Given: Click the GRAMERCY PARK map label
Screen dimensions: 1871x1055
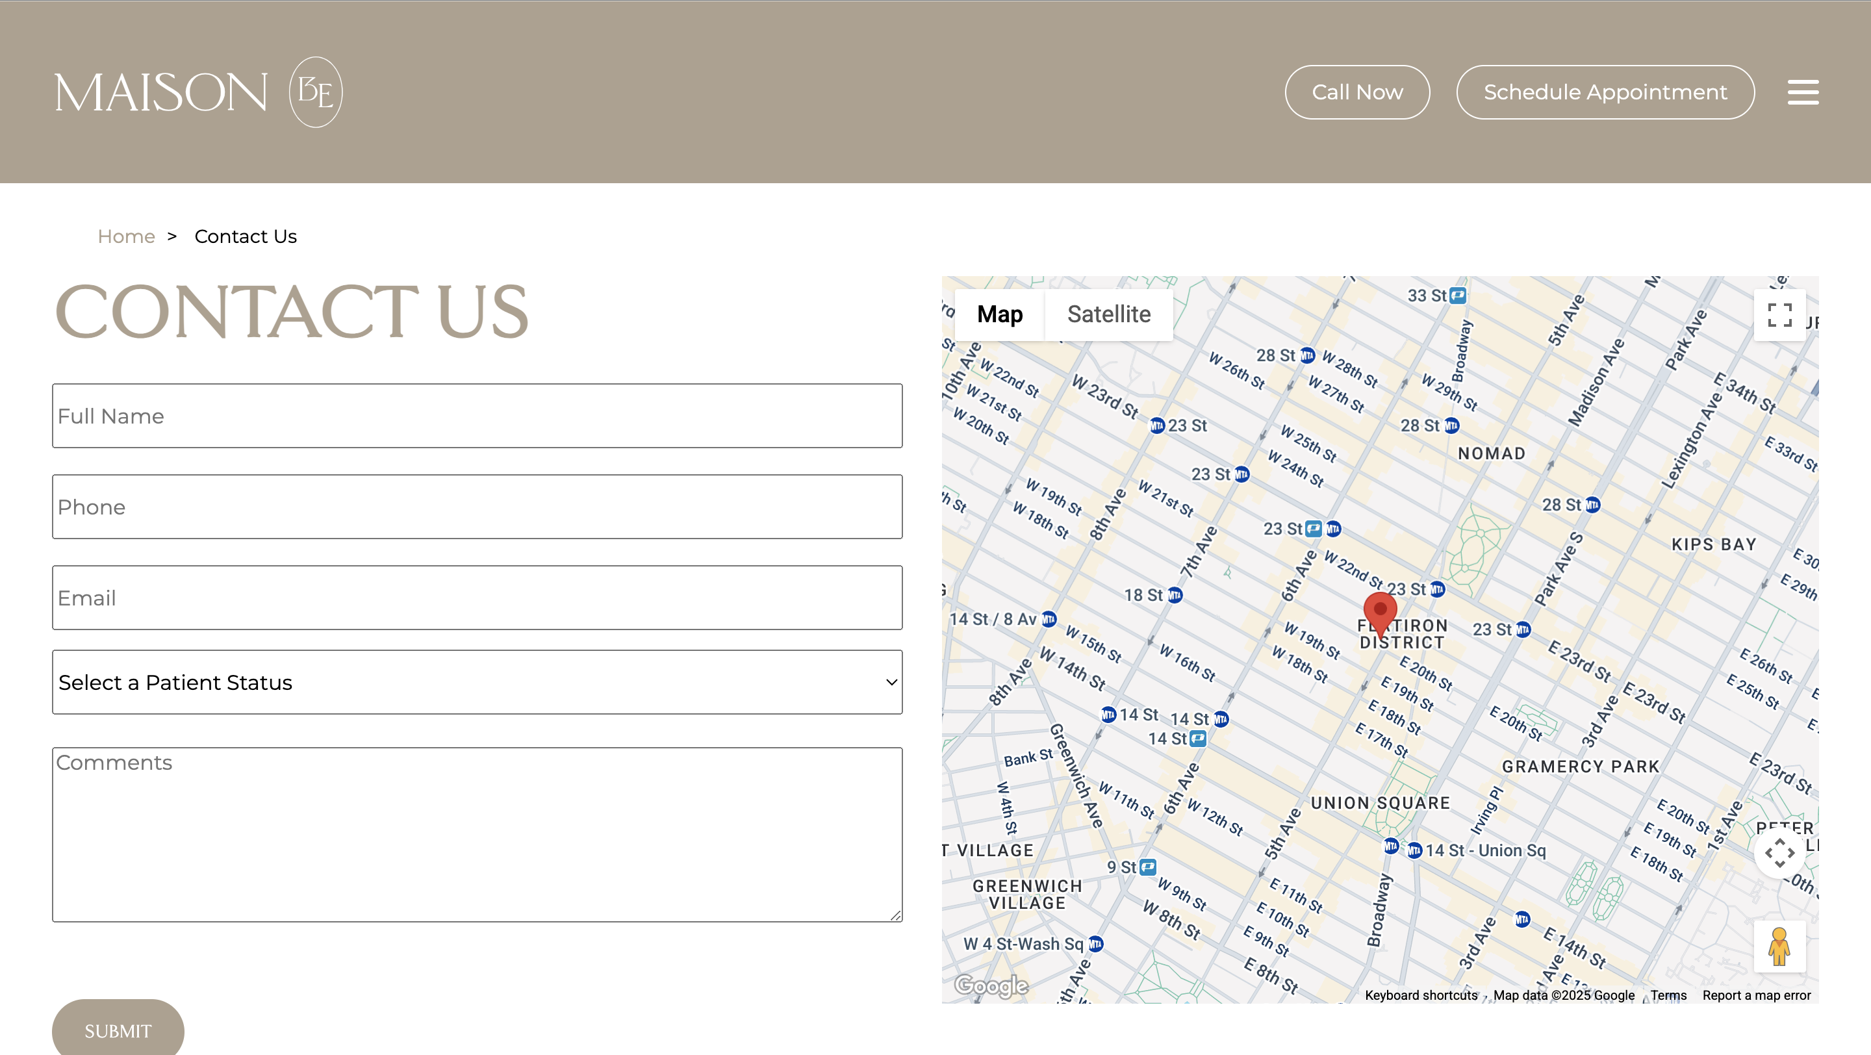Looking at the screenshot, I should point(1581,767).
